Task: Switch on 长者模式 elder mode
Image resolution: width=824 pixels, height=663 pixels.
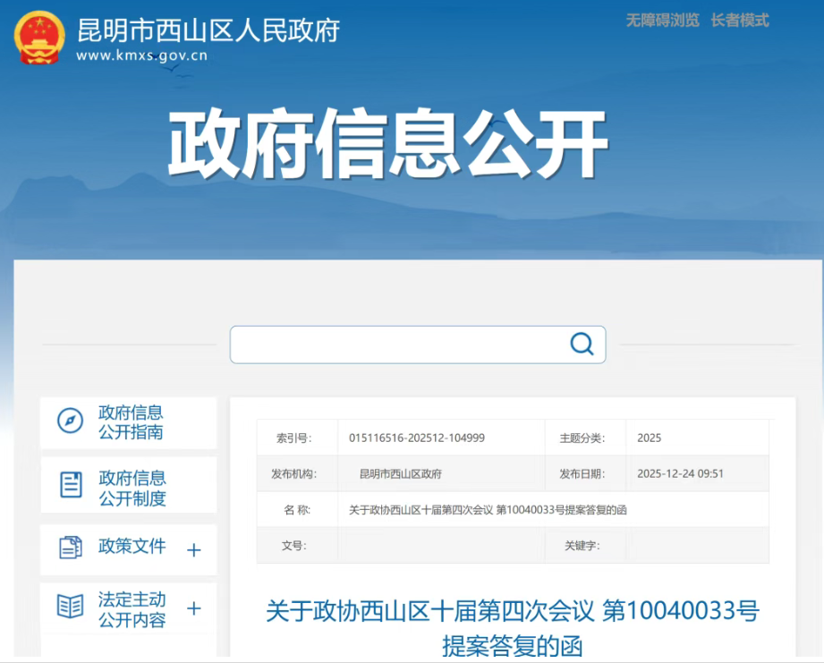Action: [x=740, y=21]
